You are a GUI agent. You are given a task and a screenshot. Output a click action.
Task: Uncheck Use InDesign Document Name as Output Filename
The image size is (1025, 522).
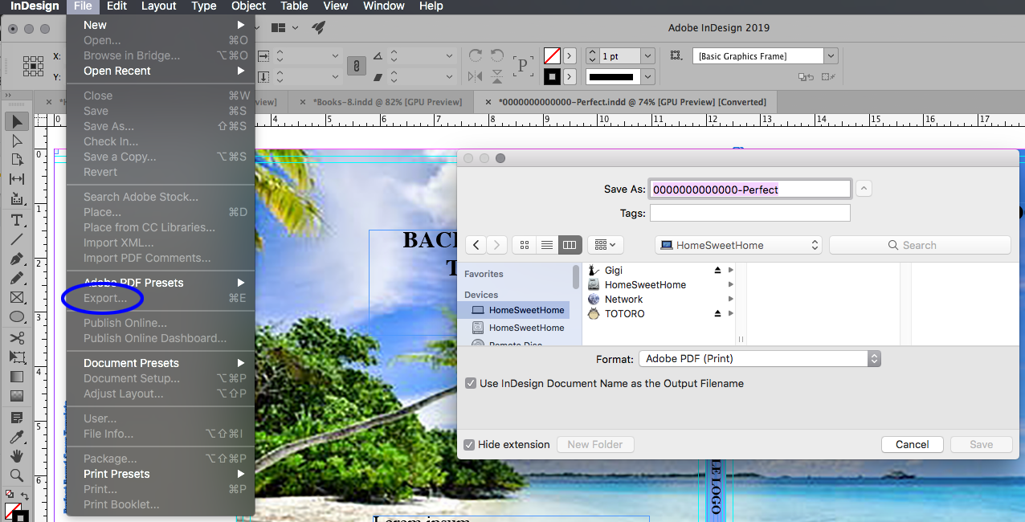pyautogui.click(x=471, y=384)
